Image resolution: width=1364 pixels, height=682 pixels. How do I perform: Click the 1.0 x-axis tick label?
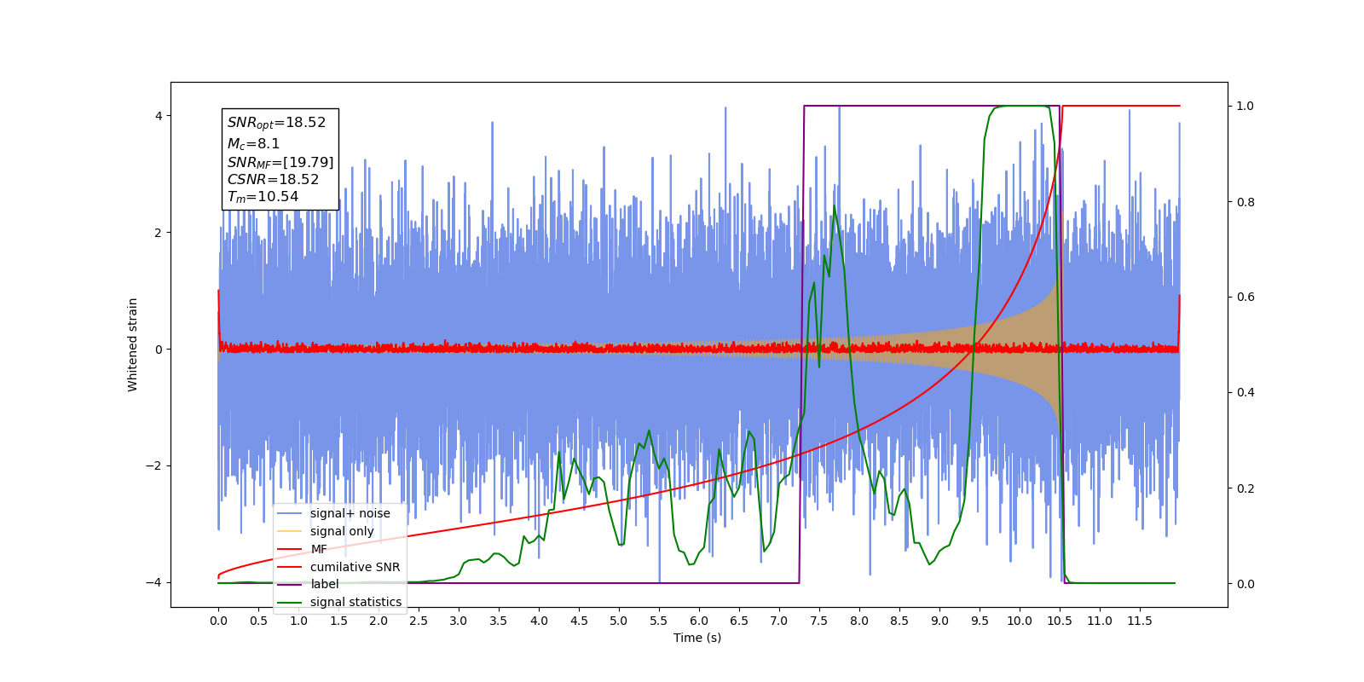pos(298,621)
